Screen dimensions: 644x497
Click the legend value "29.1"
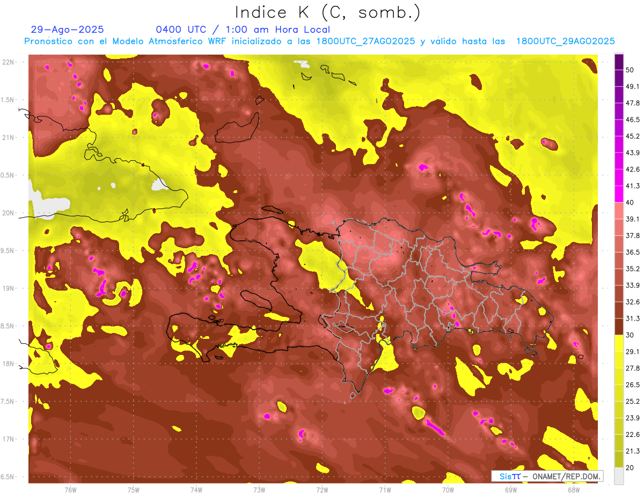(x=632, y=352)
